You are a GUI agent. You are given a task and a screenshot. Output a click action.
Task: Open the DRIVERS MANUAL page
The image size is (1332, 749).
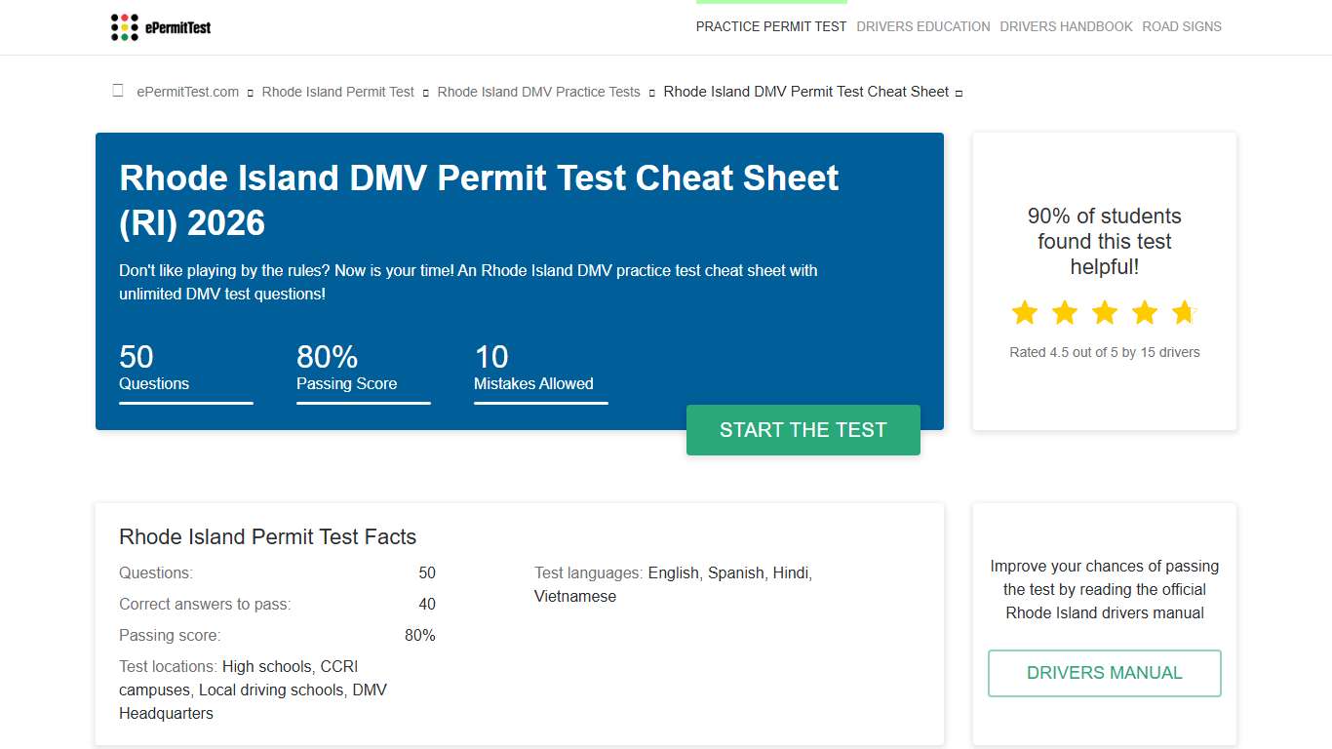[1104, 673]
